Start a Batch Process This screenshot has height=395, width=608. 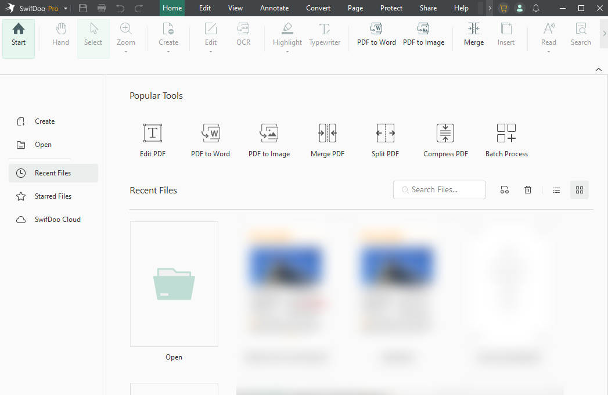[506, 139]
